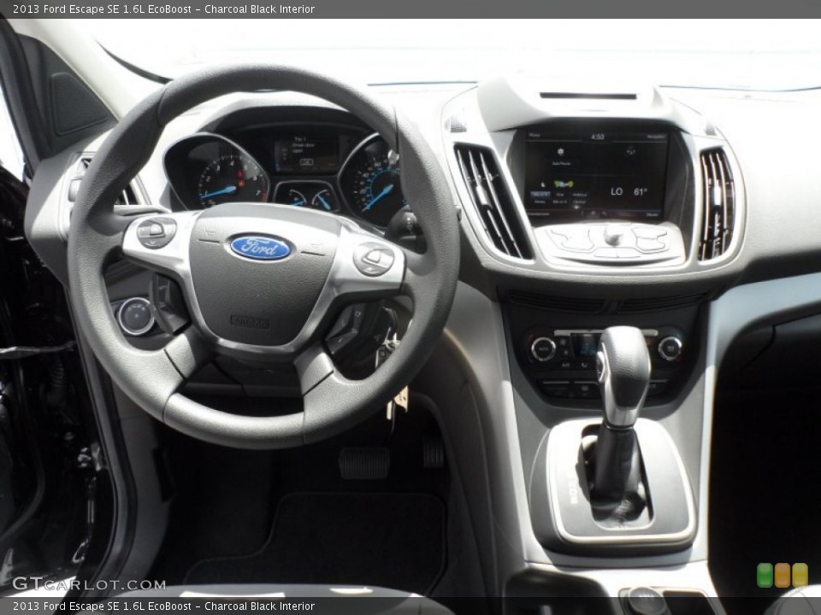
Task: Click the right steering wheel control pad
Action: pyautogui.click(x=374, y=260)
